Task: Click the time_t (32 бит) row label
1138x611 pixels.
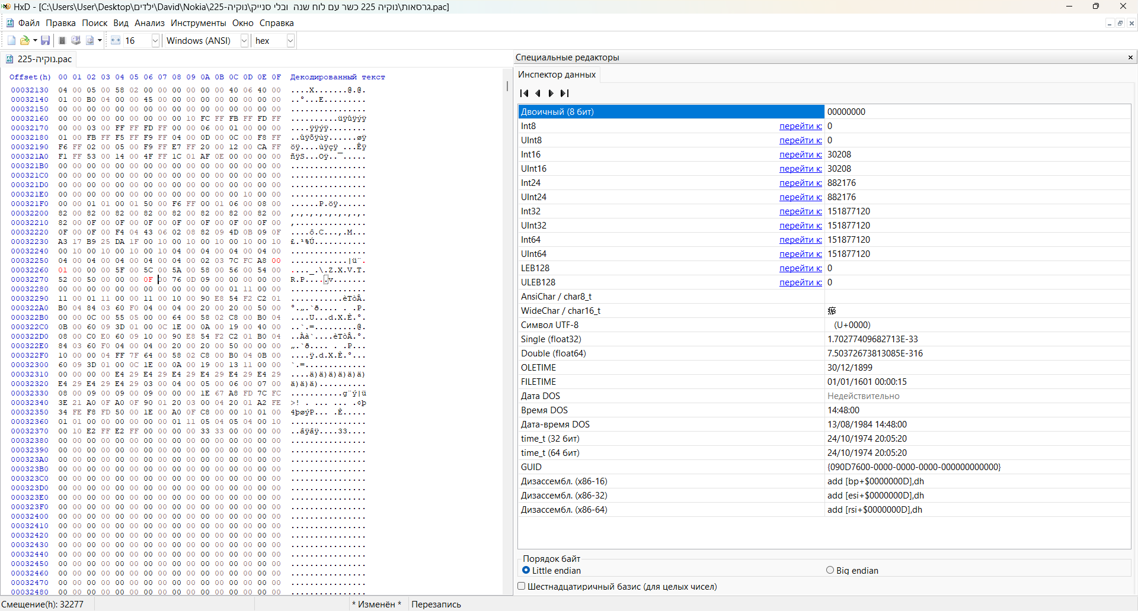Action: click(x=550, y=439)
